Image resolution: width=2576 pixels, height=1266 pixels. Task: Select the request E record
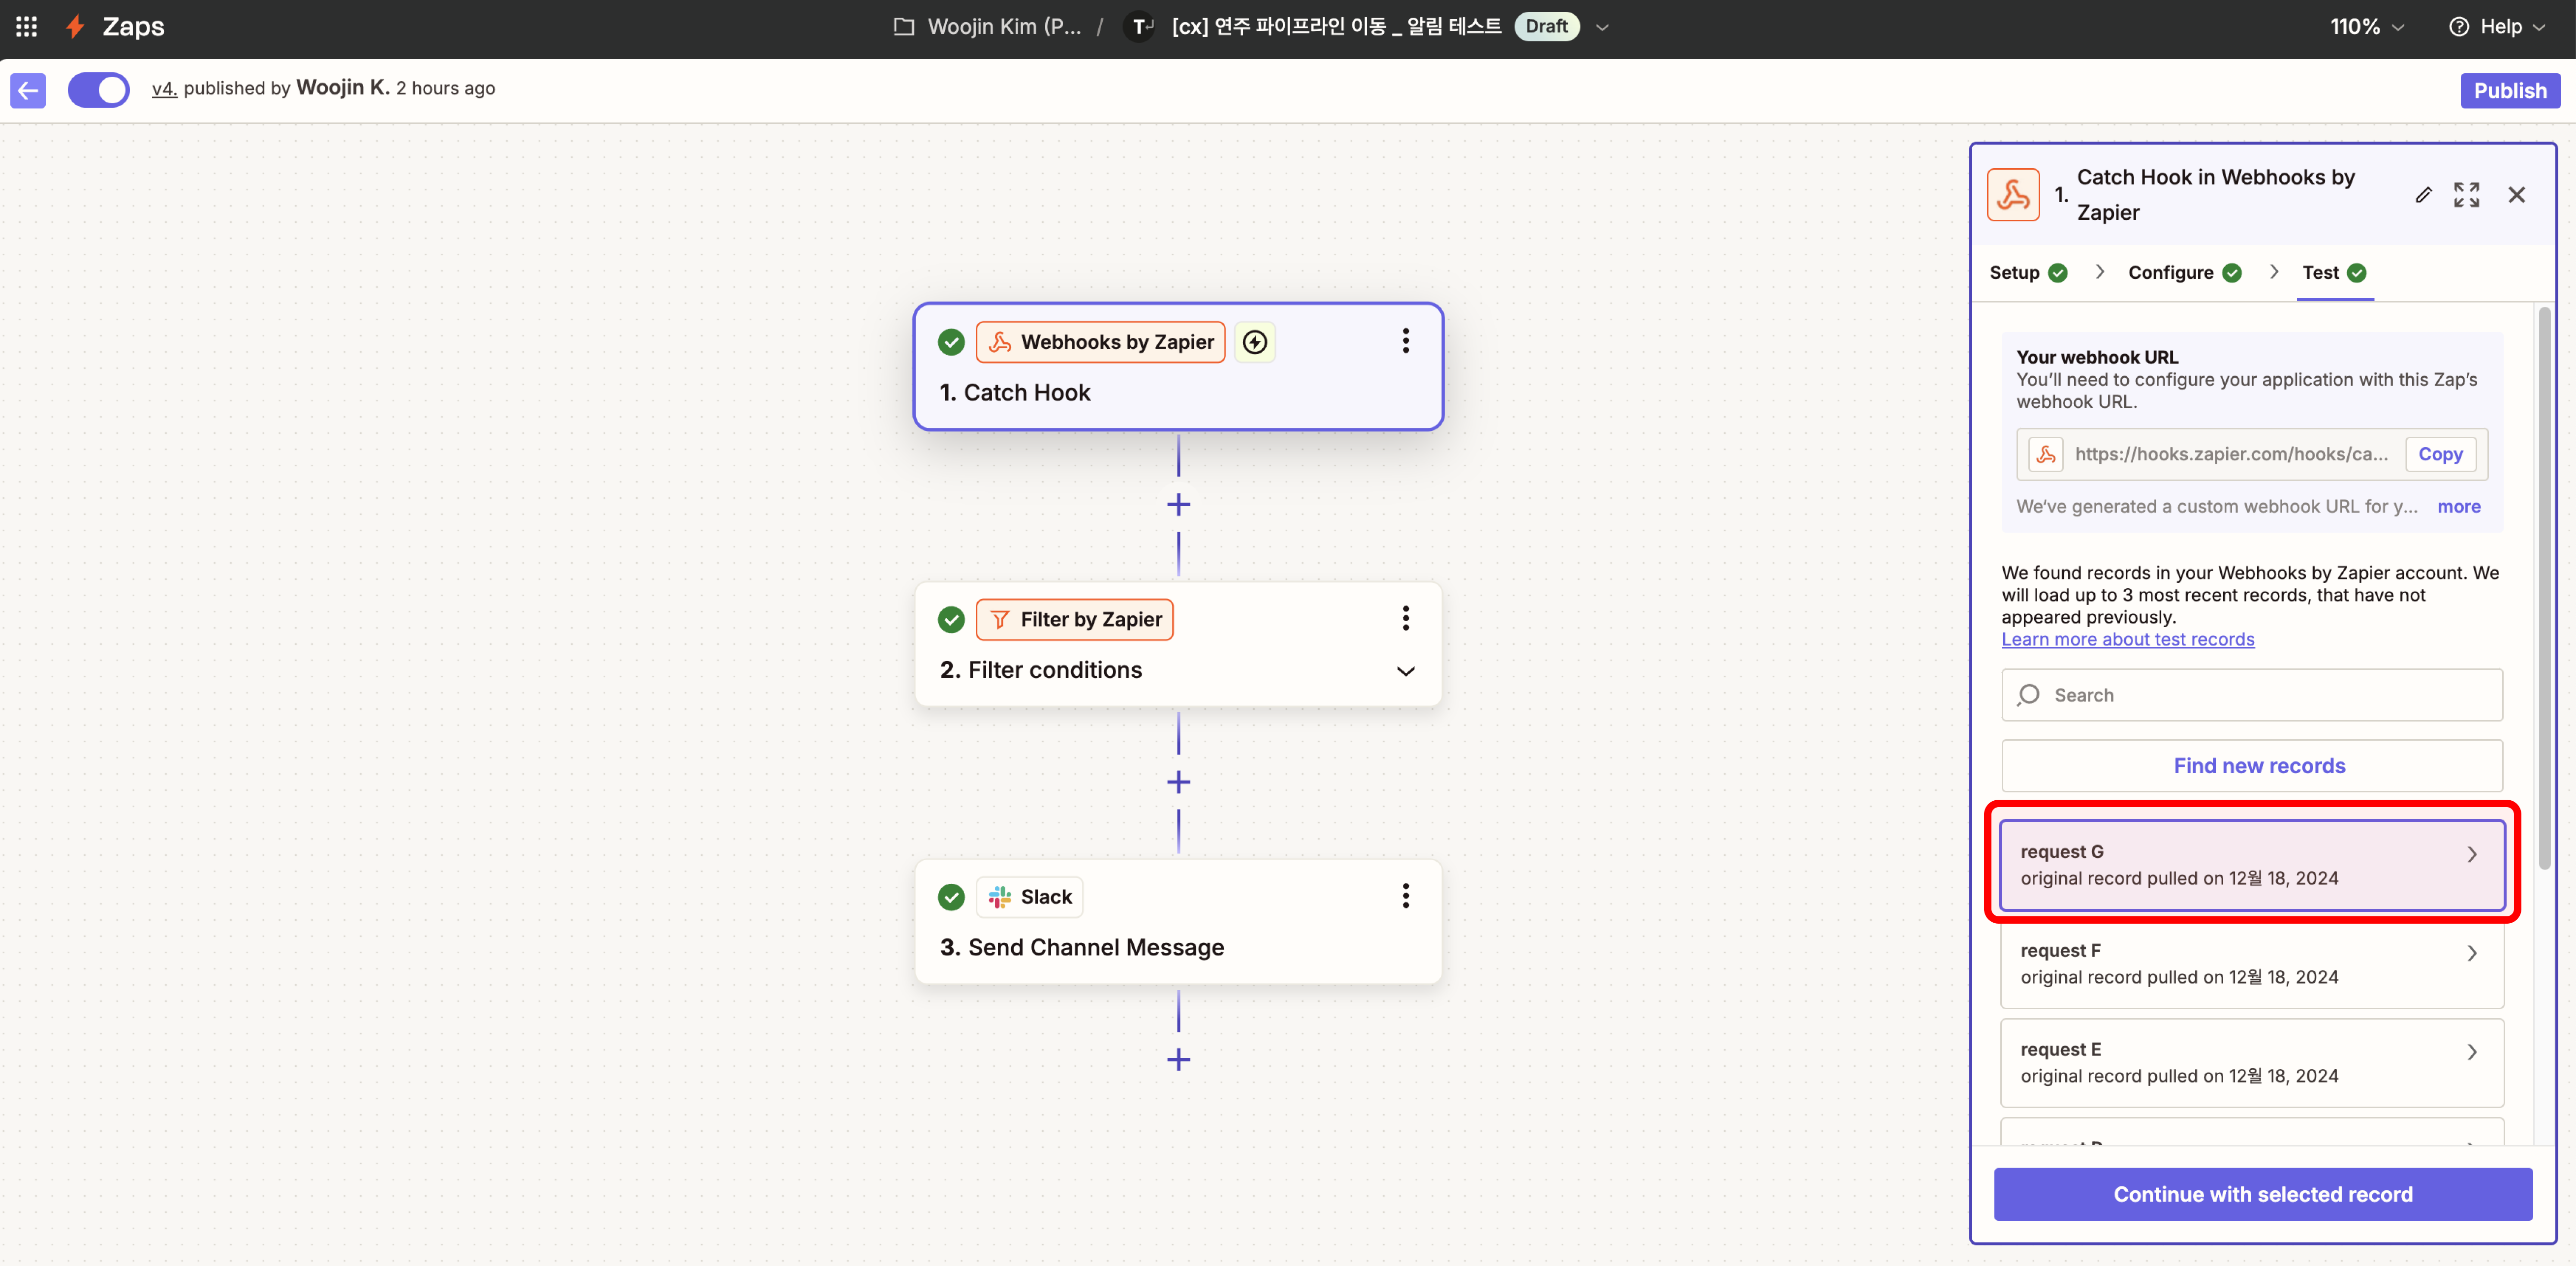(2251, 1062)
